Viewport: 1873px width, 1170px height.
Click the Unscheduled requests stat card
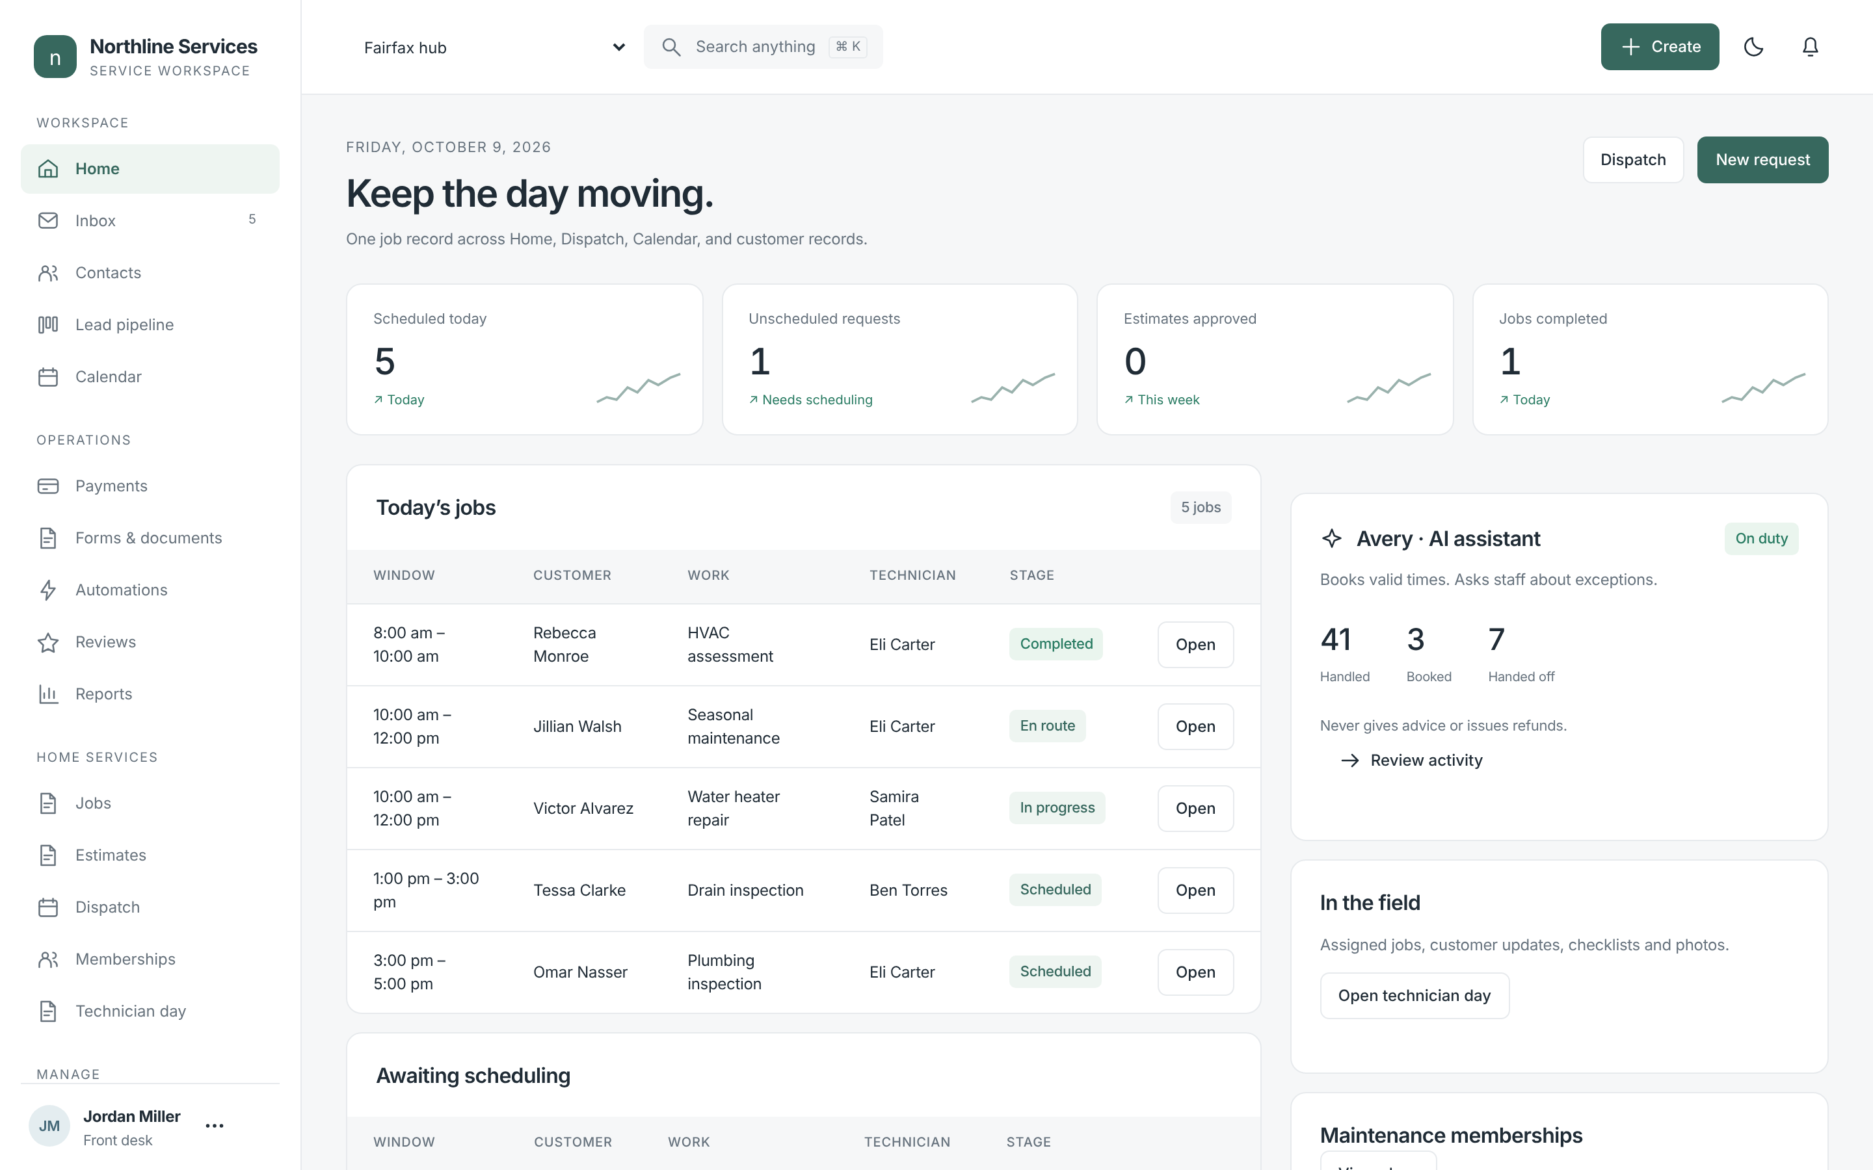click(899, 359)
